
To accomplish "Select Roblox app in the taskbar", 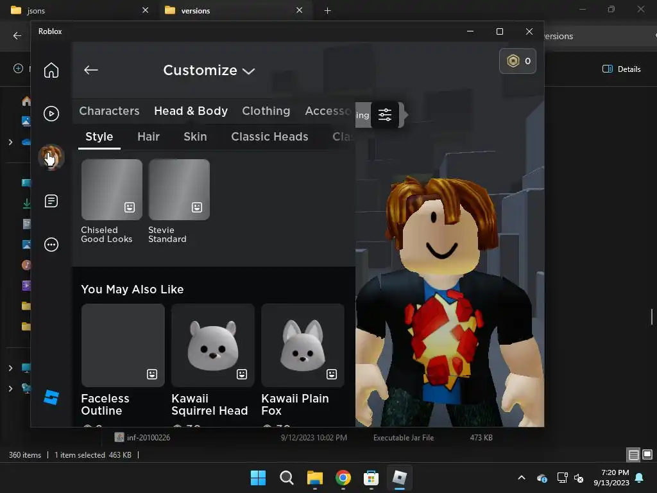I will pyautogui.click(x=399, y=478).
